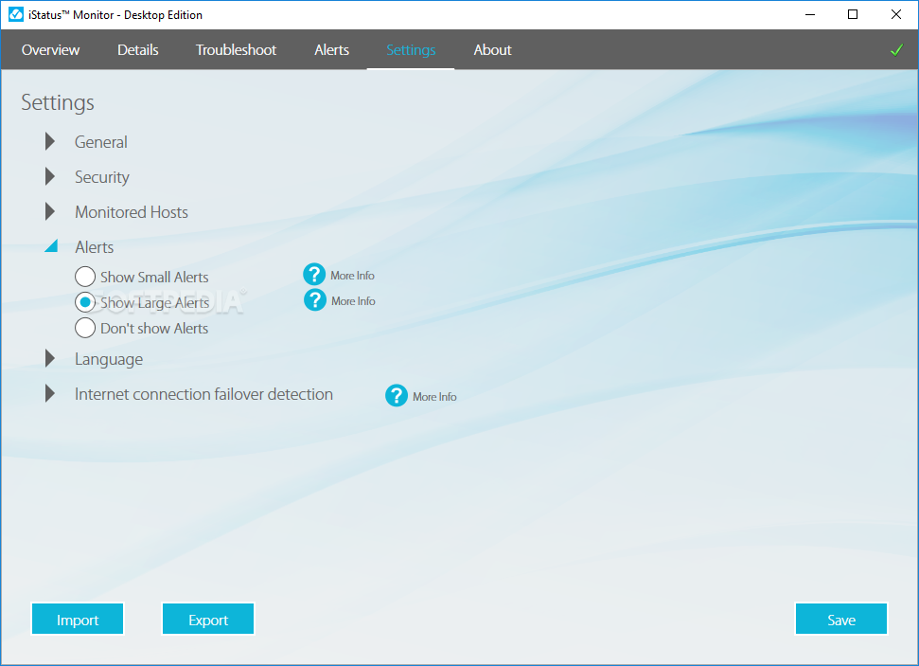Save the settings with Save button
The image size is (919, 666).
841,619
